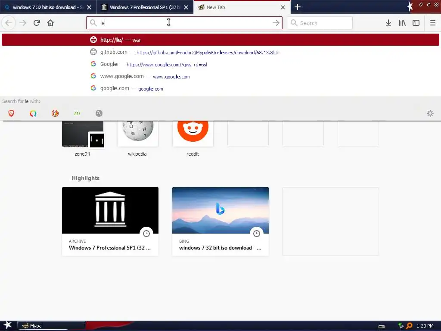Close the New Tab tab
The width and height of the screenshot is (441, 331).
pos(283,7)
